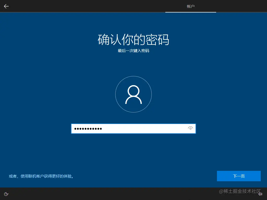
Task: Select the 帐户 tab at the top
Action: (191, 6)
